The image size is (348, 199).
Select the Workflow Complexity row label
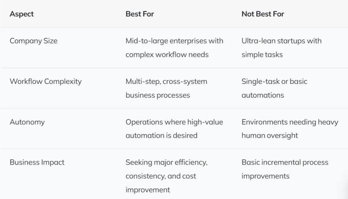tap(45, 81)
